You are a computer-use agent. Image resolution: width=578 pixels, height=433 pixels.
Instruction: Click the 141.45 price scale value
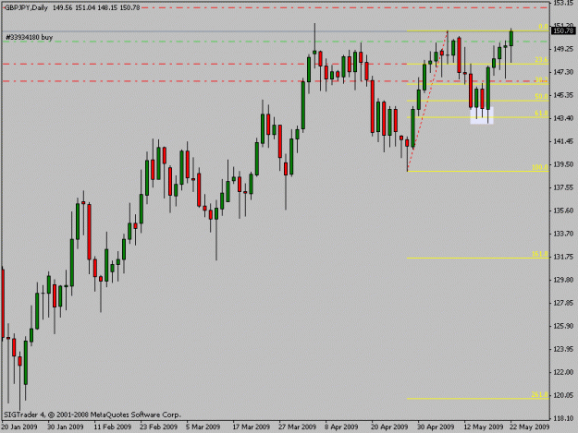point(563,141)
